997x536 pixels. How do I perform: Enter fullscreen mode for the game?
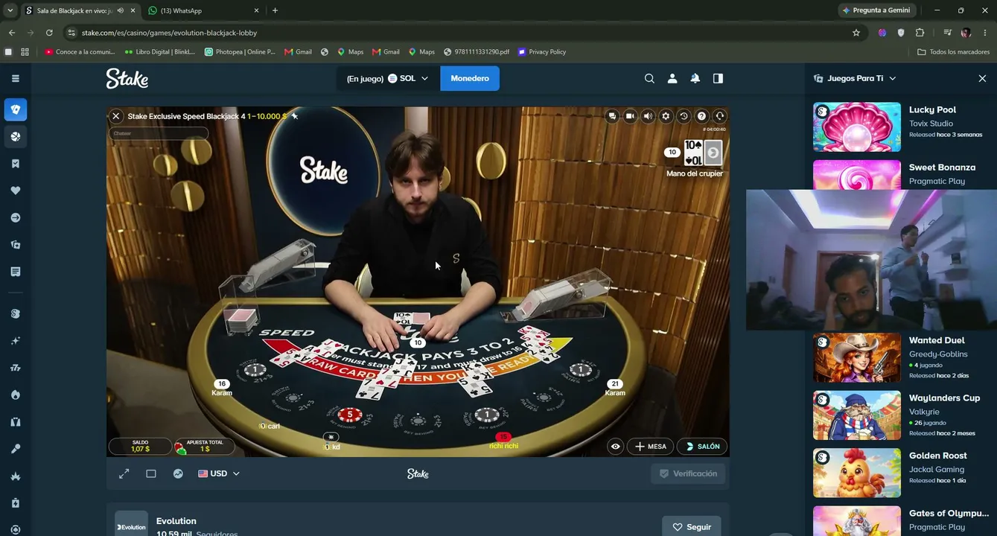[x=124, y=473]
